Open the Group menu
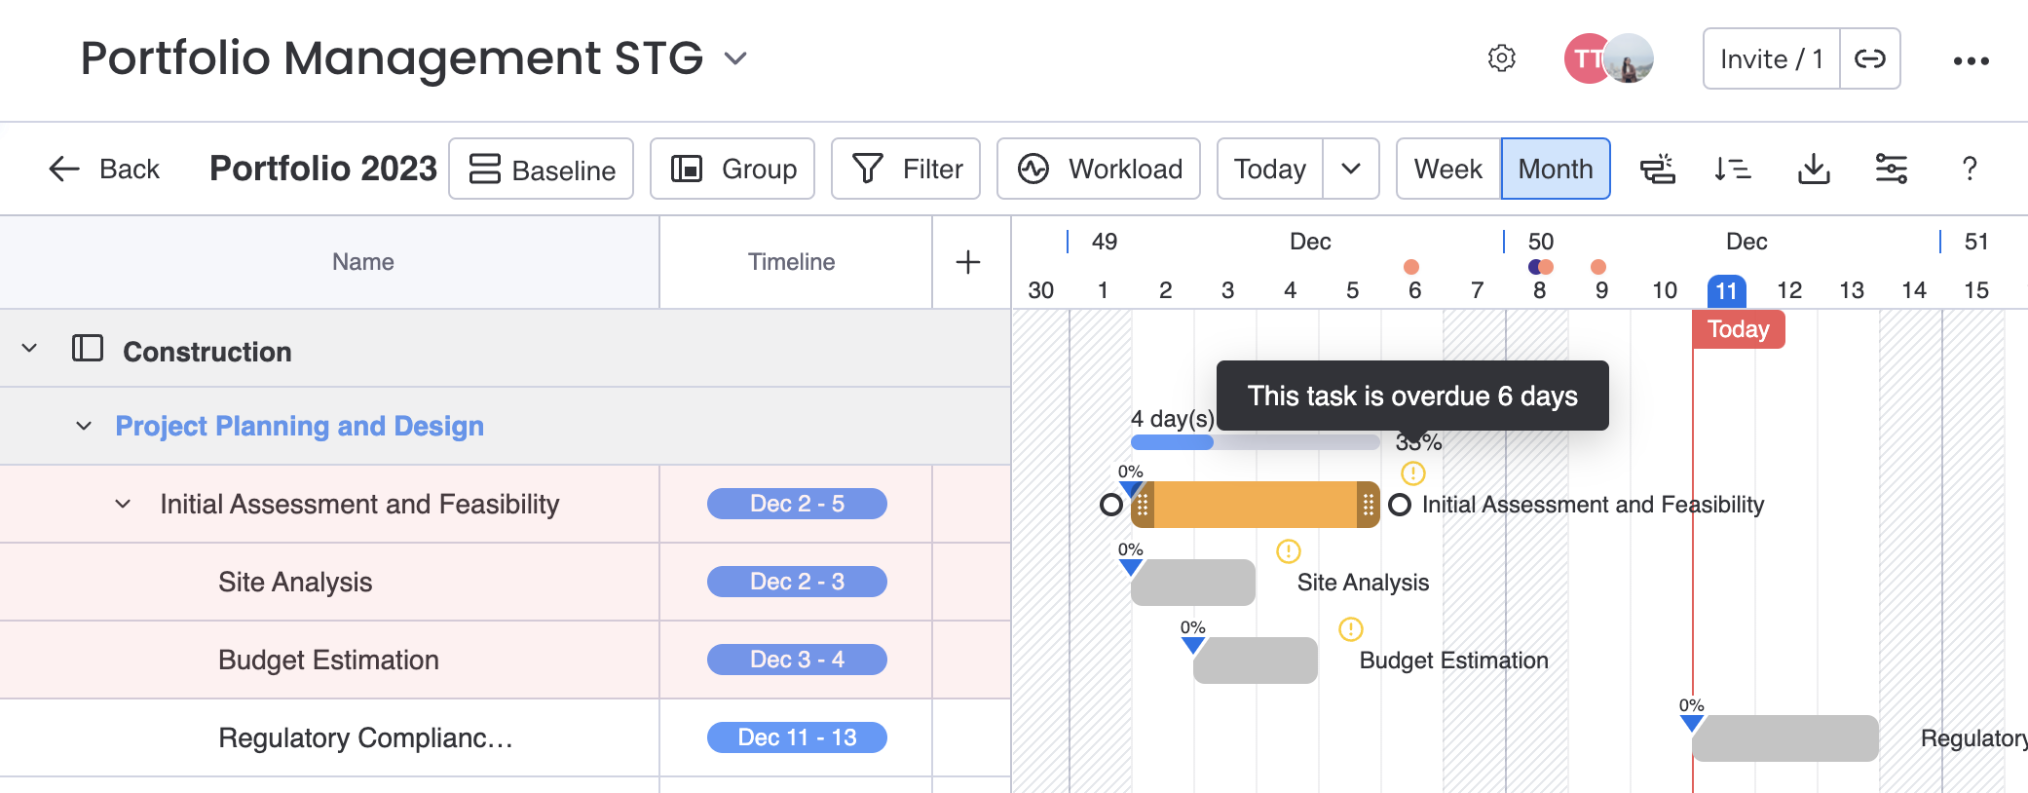This screenshot has height=793, width=2028. point(732,169)
